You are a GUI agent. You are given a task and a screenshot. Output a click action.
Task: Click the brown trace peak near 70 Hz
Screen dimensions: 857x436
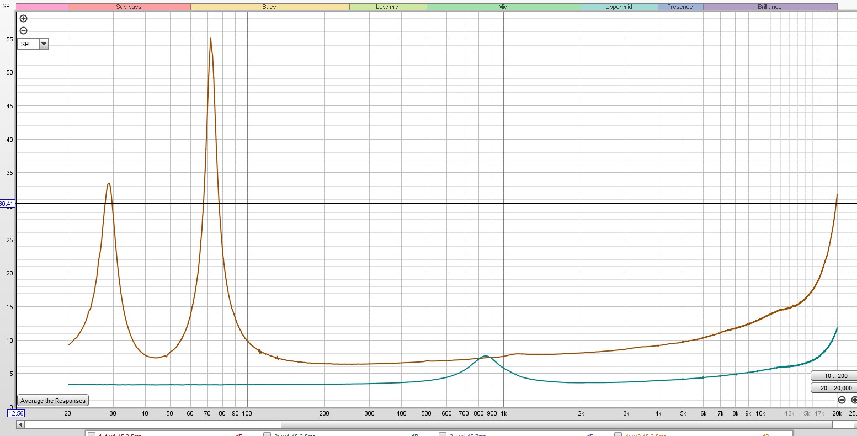pos(210,39)
